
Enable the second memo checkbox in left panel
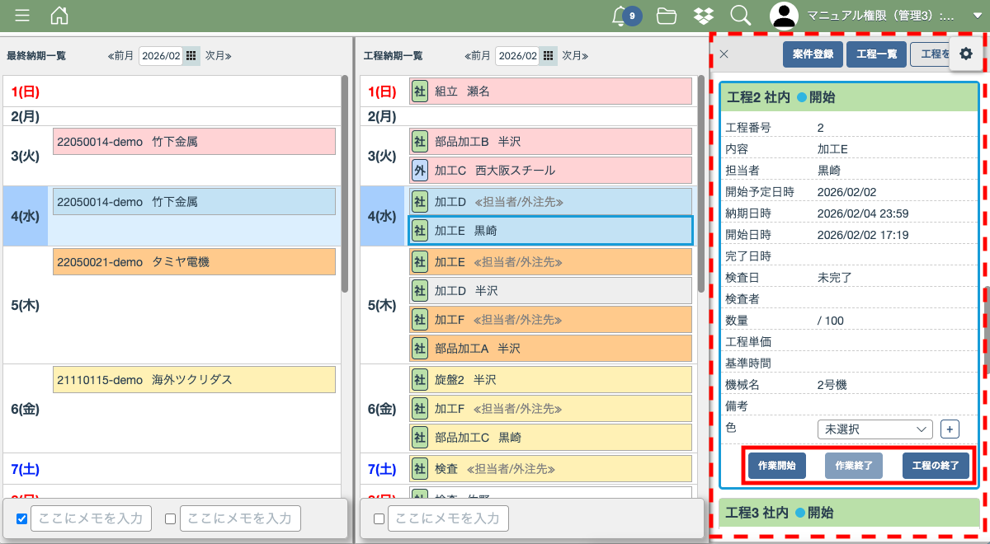(171, 518)
